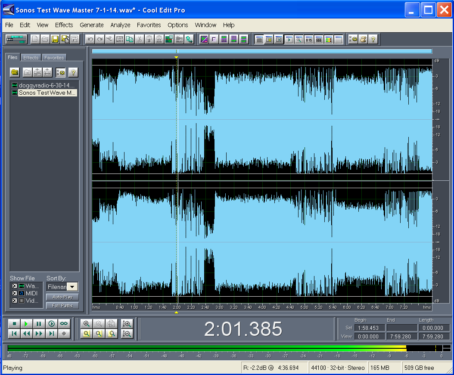Click the 3:00 mark on time ruler

pyautogui.click(x=220, y=307)
